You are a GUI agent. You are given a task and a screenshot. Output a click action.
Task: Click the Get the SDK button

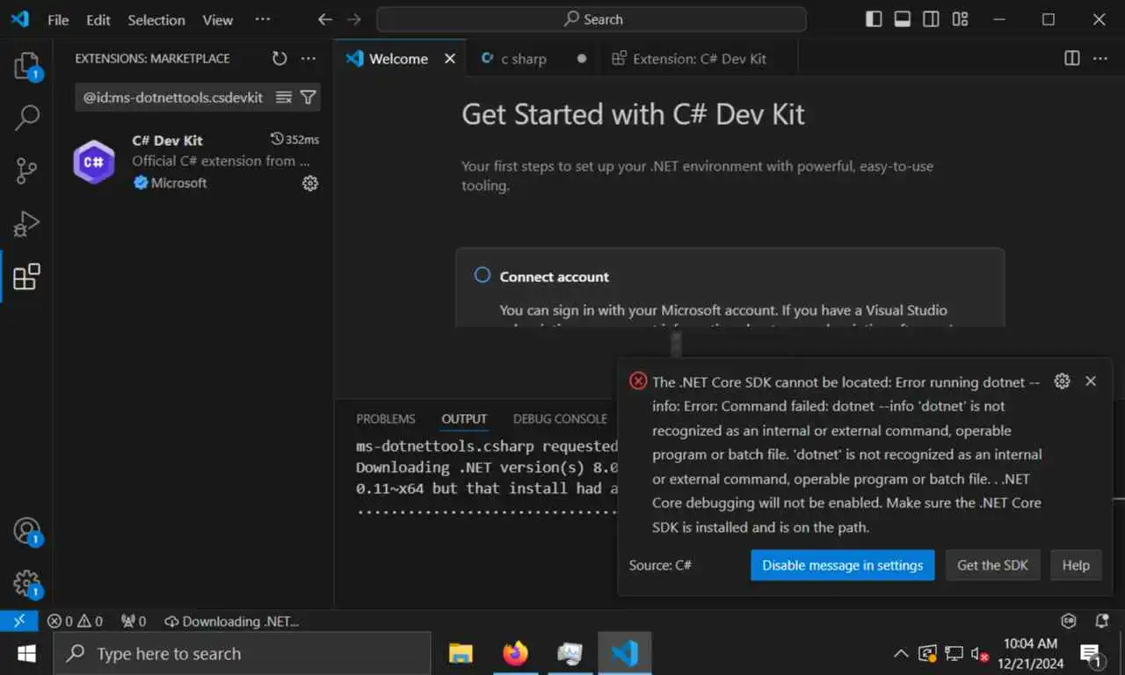pyautogui.click(x=992, y=565)
